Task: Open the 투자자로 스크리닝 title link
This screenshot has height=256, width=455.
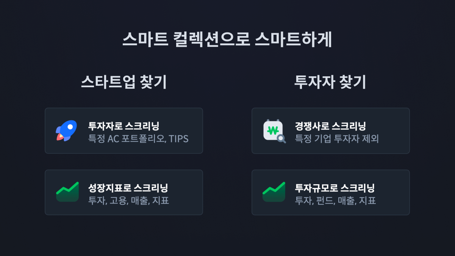Action: point(124,126)
